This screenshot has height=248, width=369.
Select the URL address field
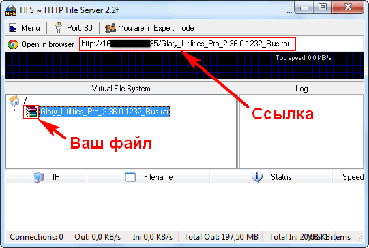click(188, 44)
